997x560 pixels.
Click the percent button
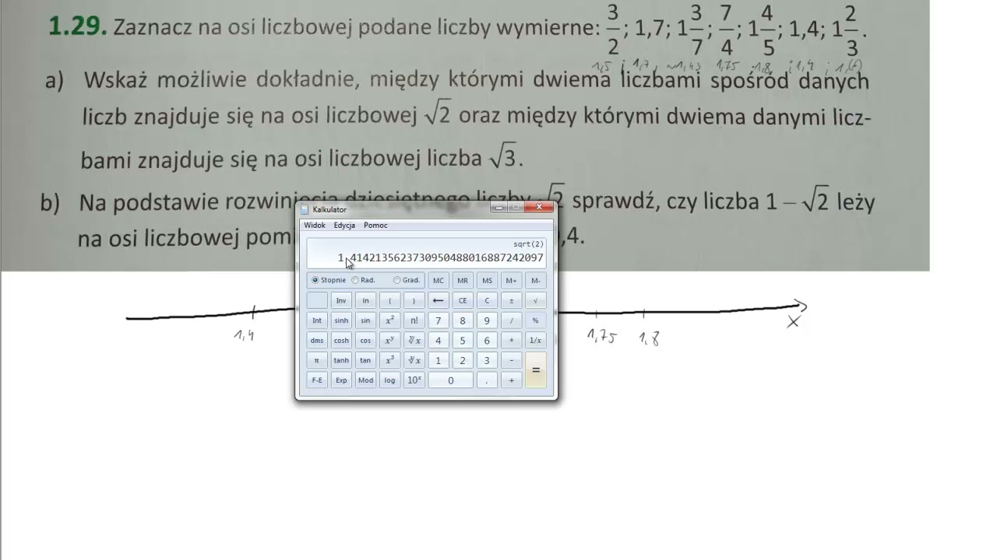[x=535, y=320]
